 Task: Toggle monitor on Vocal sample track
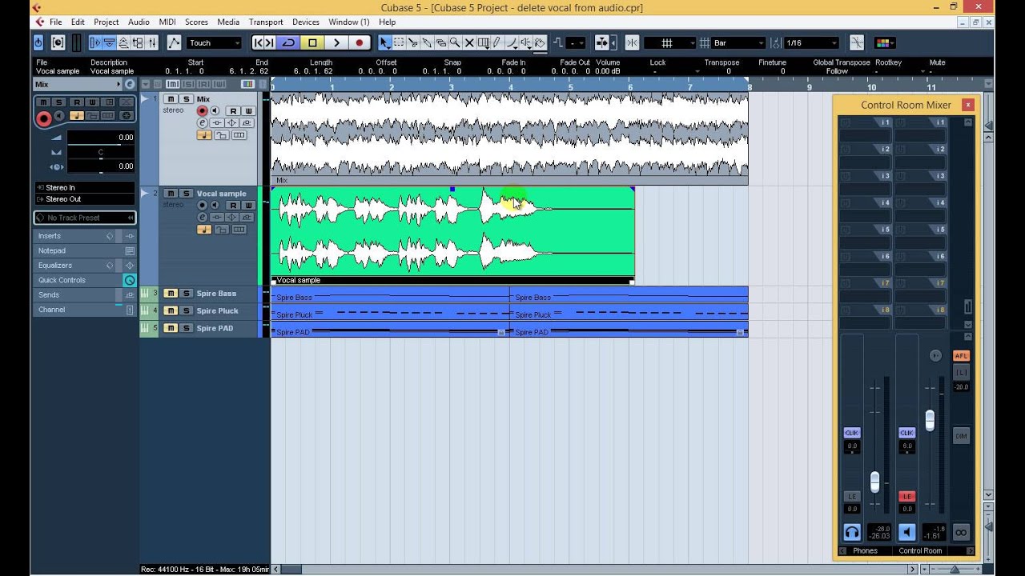[215, 206]
